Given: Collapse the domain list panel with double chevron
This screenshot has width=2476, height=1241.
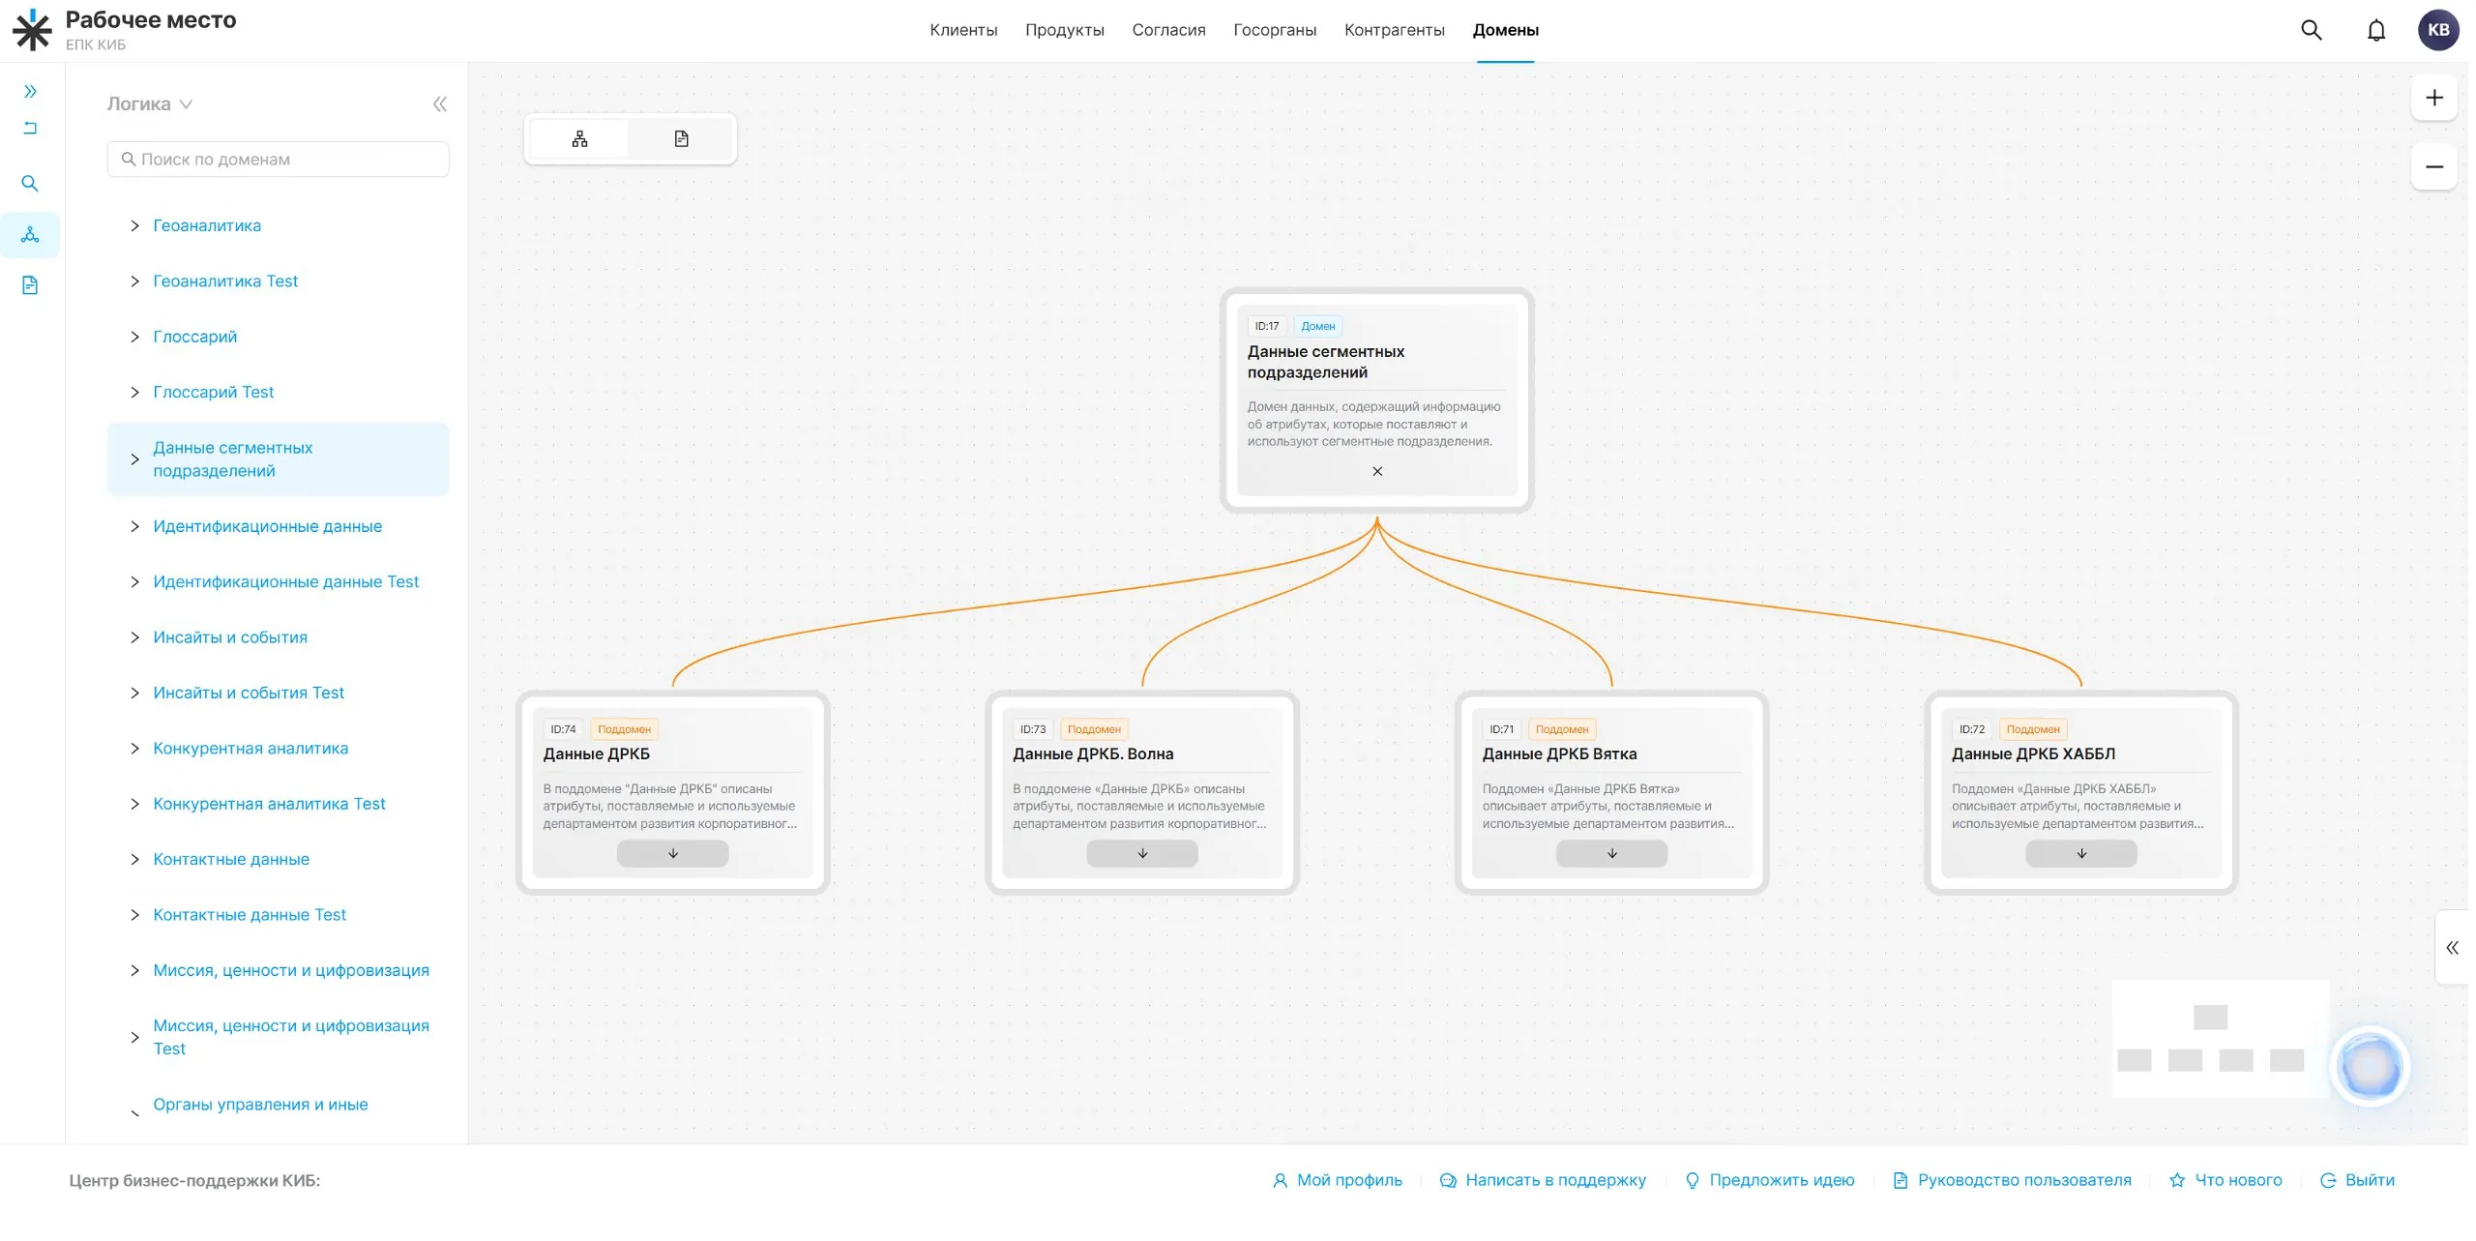Looking at the screenshot, I should (x=439, y=104).
